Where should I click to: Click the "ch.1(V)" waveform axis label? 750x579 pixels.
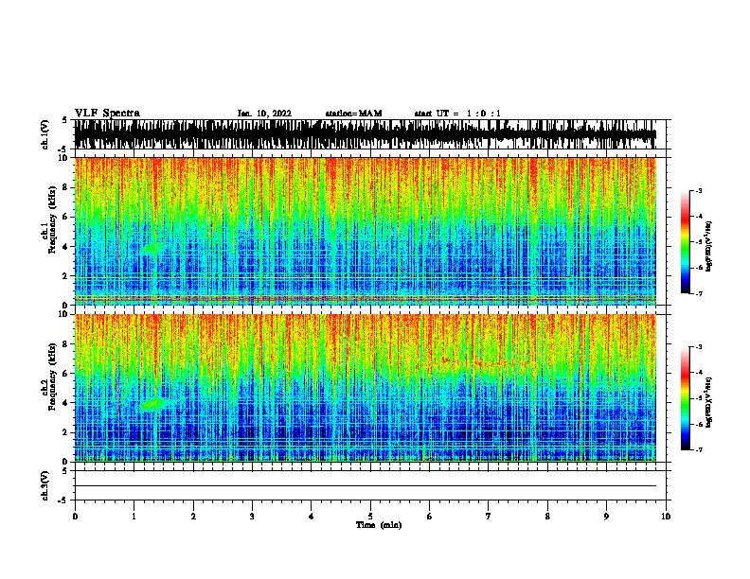(45, 134)
